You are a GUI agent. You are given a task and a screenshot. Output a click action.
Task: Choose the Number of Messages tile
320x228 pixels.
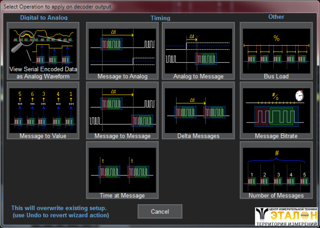click(x=276, y=170)
